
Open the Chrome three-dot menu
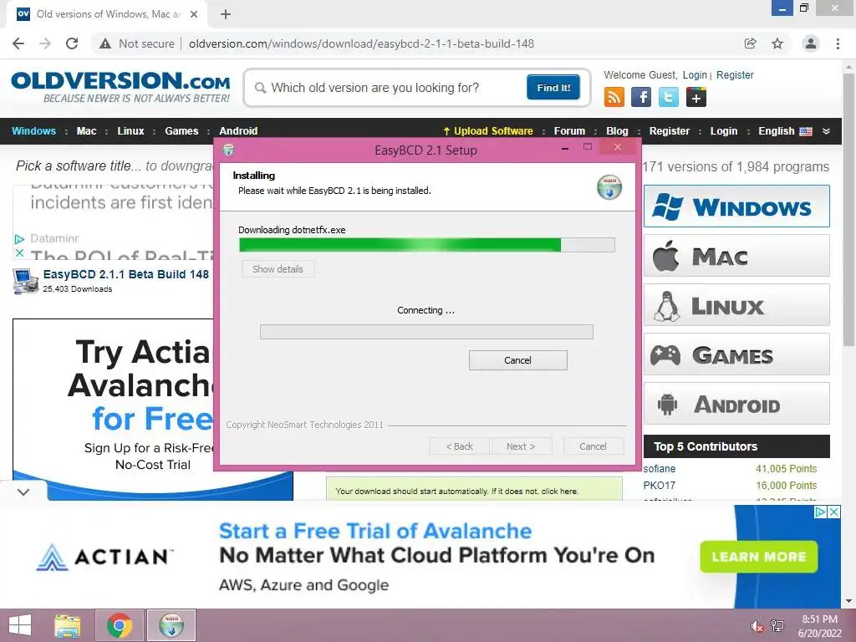tap(838, 43)
